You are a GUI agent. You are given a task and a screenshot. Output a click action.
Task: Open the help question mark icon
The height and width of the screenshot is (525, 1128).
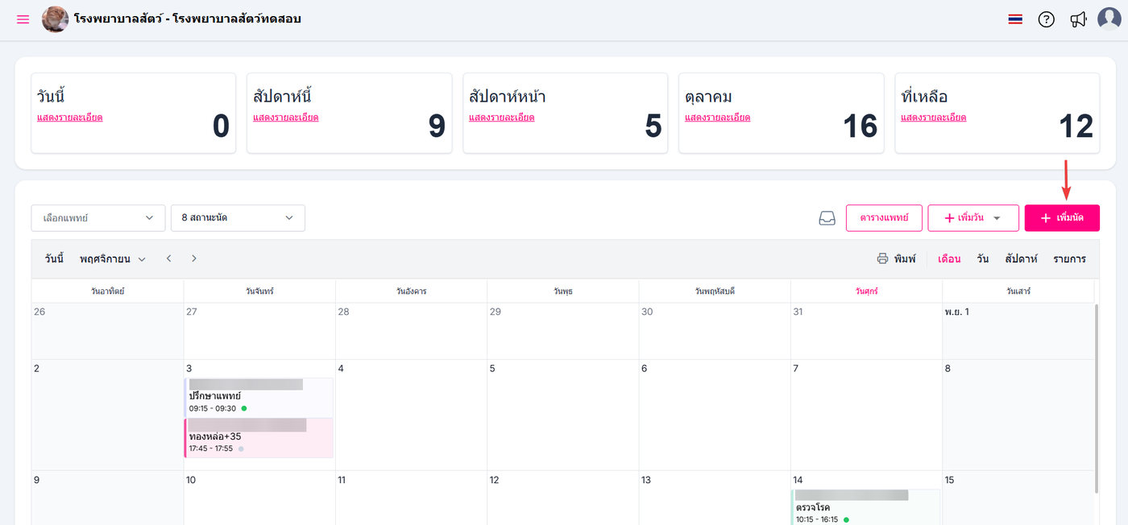[1046, 19]
